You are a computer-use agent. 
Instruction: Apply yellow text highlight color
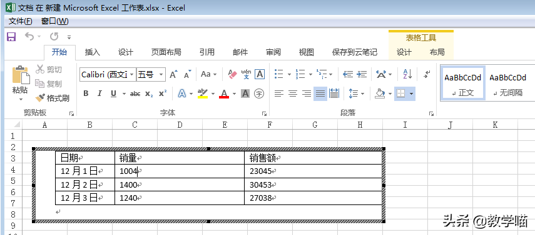(203, 94)
